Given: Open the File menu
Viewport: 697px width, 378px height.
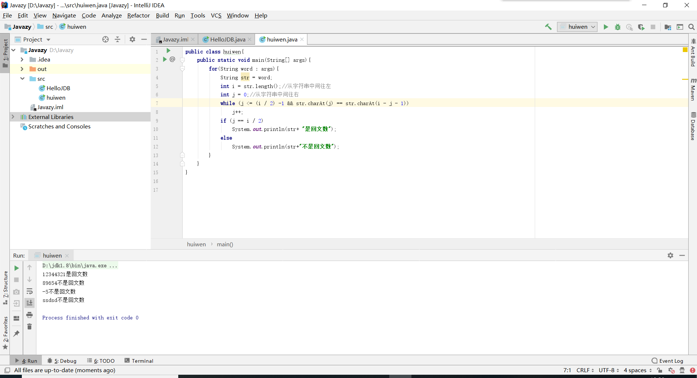Looking at the screenshot, I should pos(7,15).
